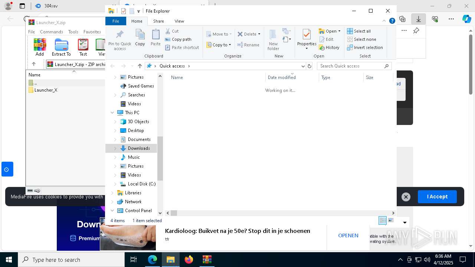Click WinRAR Extract To icon
The width and height of the screenshot is (475, 267).
pyautogui.click(x=61, y=47)
